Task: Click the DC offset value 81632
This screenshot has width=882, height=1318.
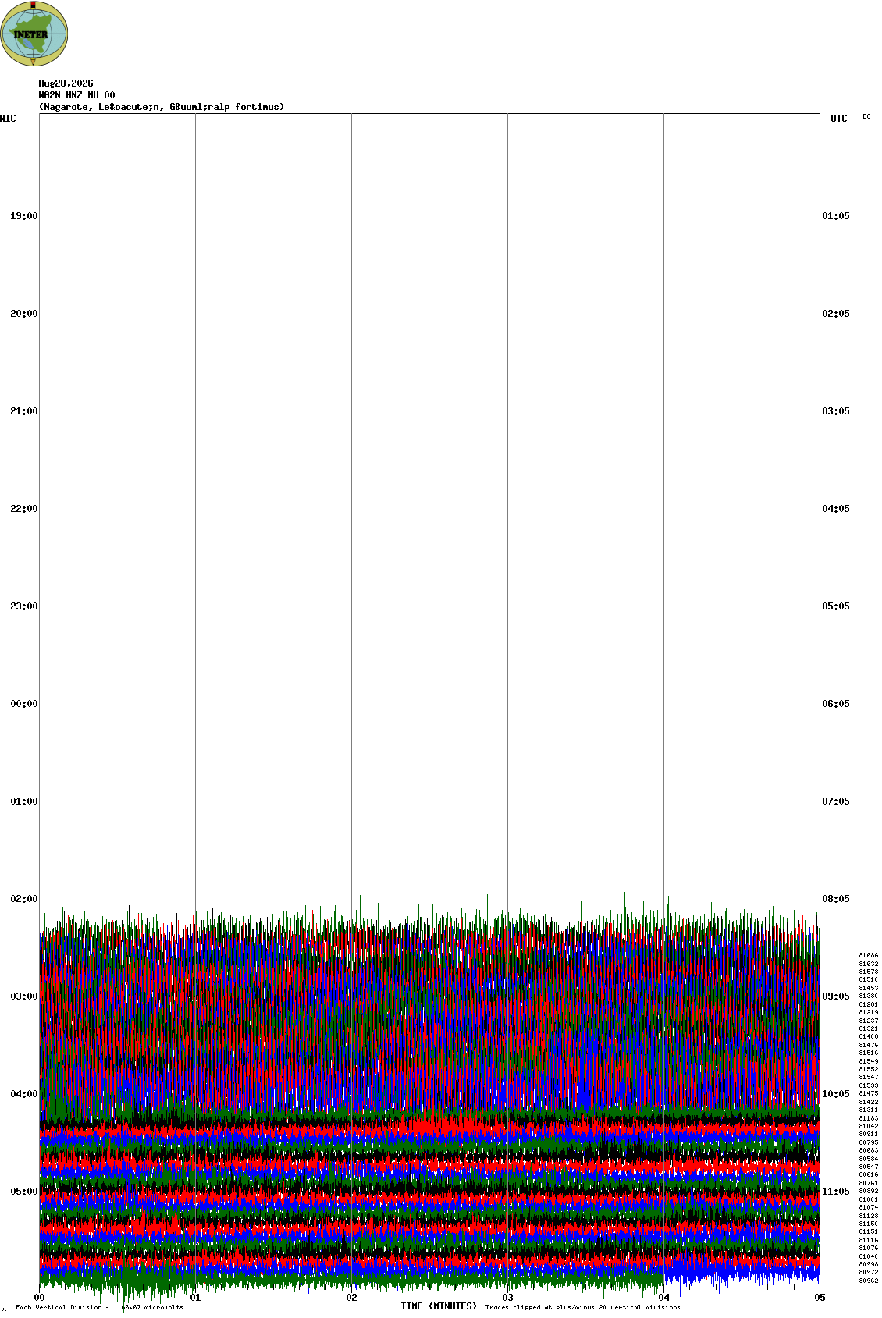Action: 869,964
